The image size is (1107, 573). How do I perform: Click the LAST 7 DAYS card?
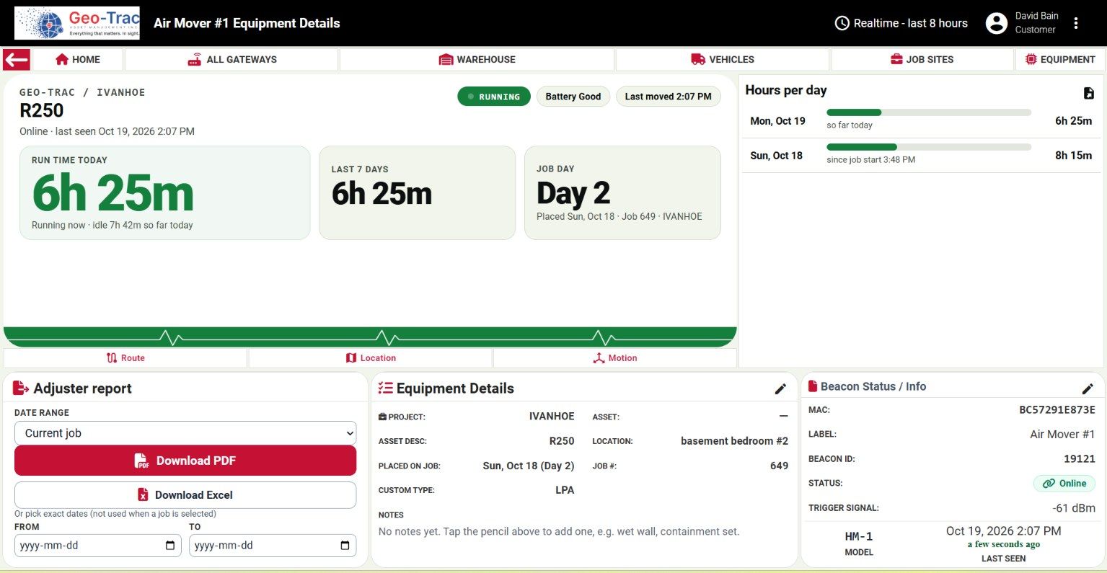pos(417,192)
